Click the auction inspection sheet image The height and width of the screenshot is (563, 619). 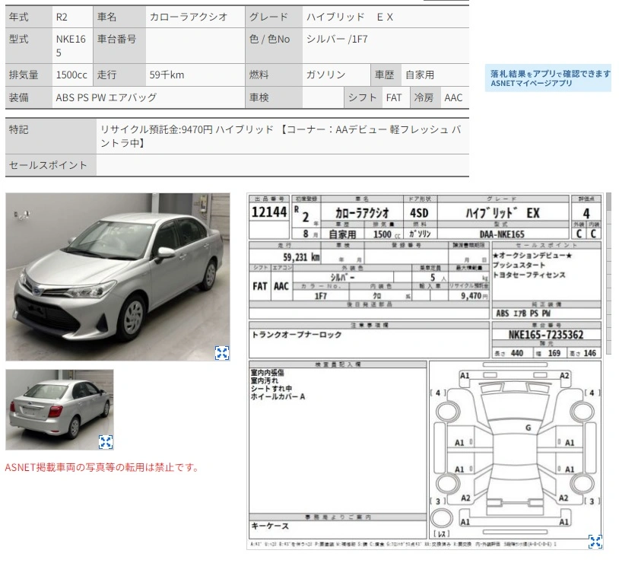(425, 371)
